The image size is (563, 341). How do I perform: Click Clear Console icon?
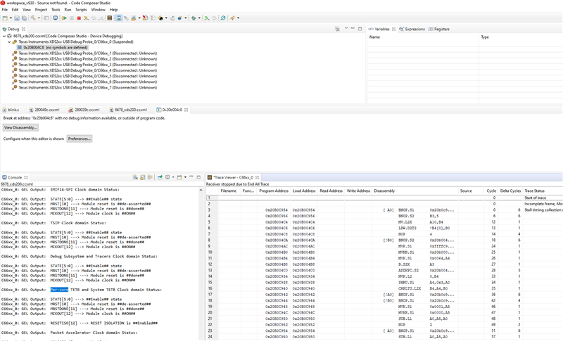(135, 177)
